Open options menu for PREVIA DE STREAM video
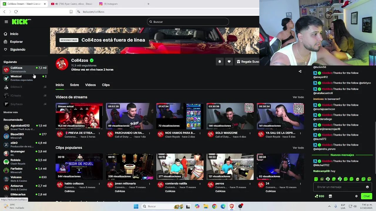Image resolution: width=376 pixels, height=211 pixels. (99, 133)
